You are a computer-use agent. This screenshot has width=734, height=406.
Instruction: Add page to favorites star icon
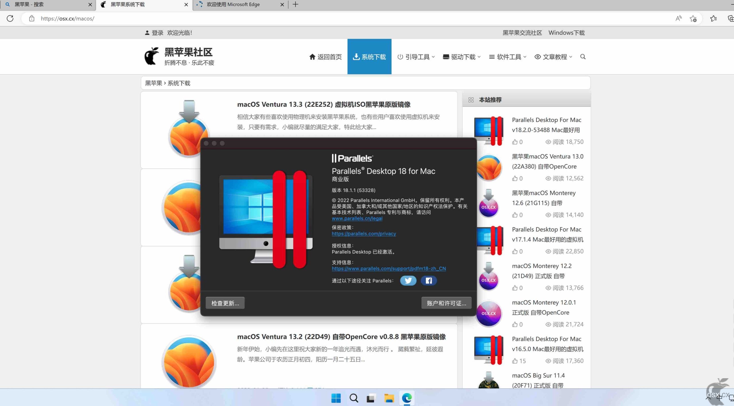pyautogui.click(x=693, y=19)
